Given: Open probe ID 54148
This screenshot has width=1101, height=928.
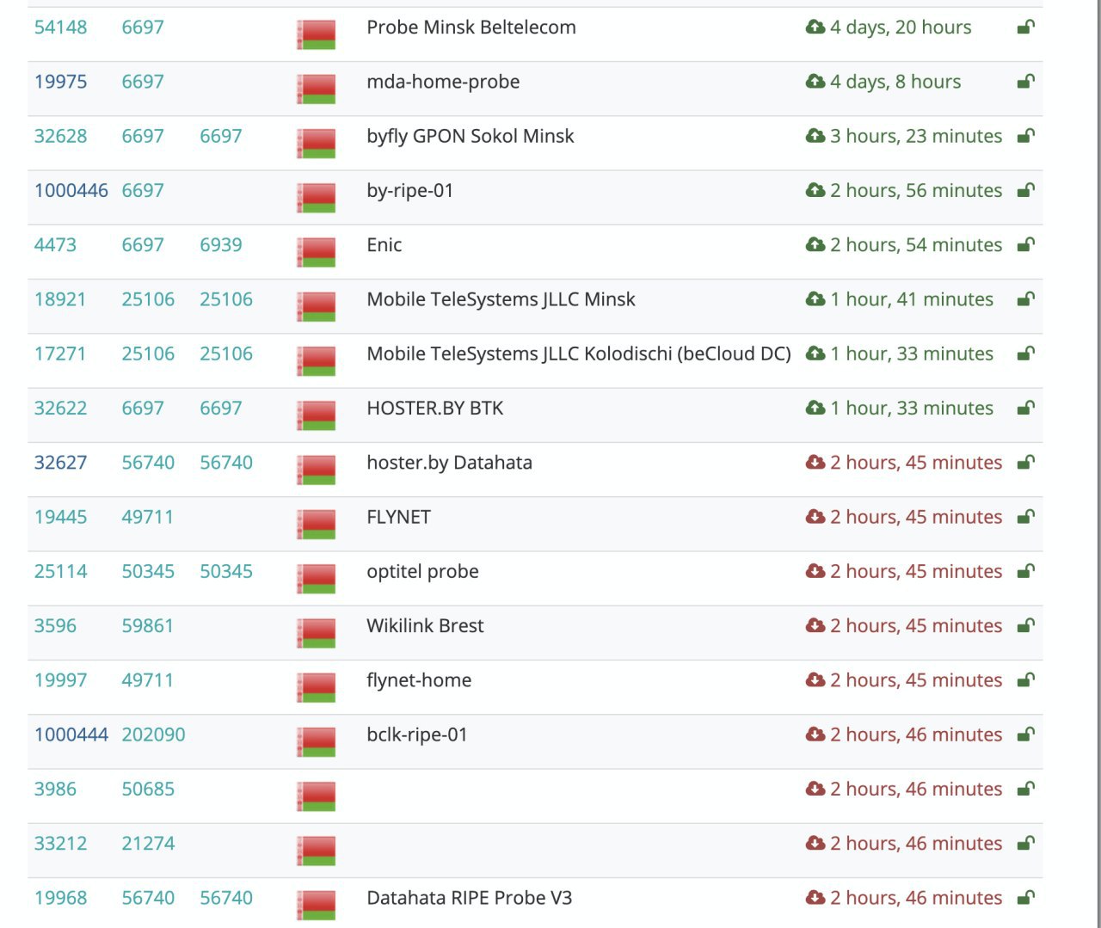Looking at the screenshot, I should point(60,28).
